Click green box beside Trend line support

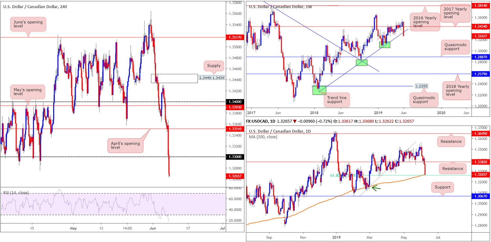coord(319,90)
